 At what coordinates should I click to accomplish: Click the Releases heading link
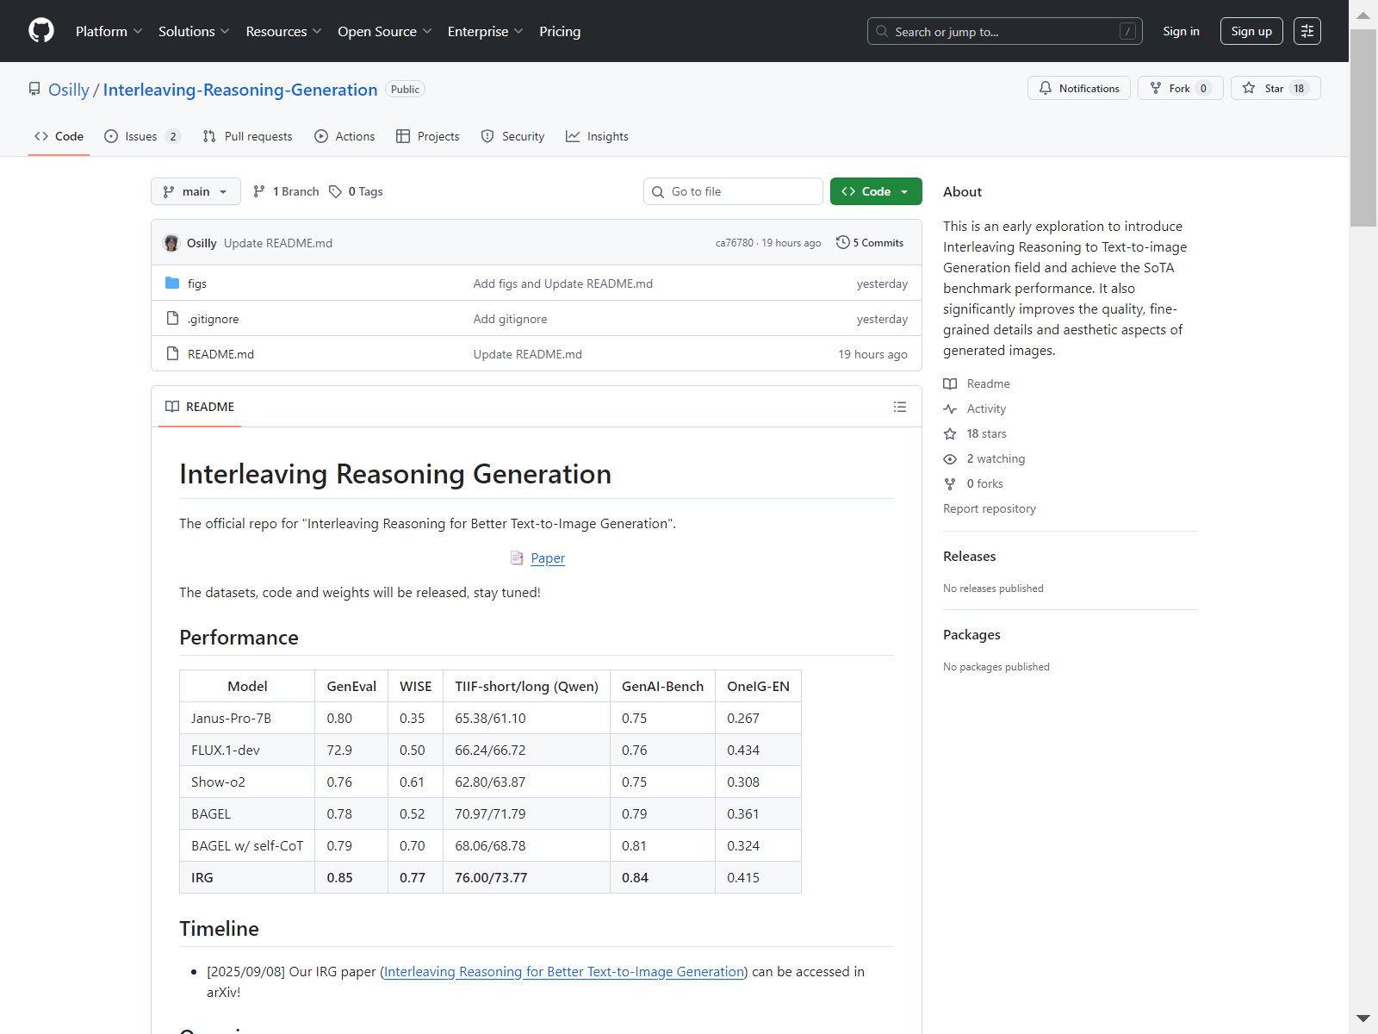coord(970,557)
